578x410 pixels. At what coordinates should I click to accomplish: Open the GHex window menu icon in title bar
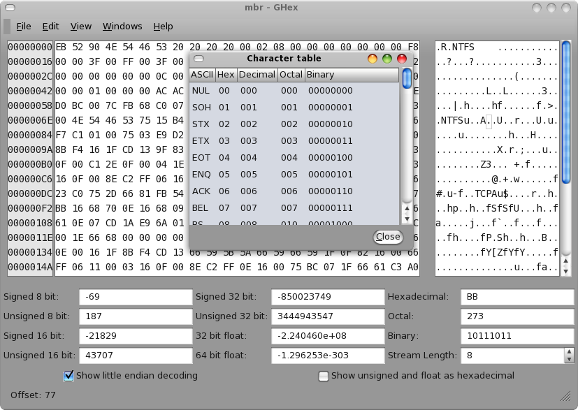10,8
